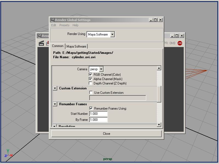Click the settings list scrollbar thumb
219x164 pixels.
tap(159, 94)
